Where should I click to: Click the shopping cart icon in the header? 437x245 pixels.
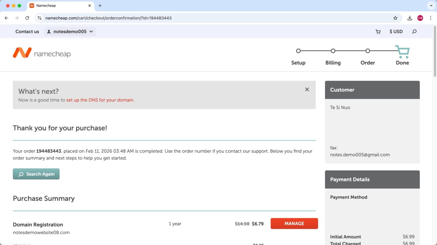pyautogui.click(x=378, y=31)
